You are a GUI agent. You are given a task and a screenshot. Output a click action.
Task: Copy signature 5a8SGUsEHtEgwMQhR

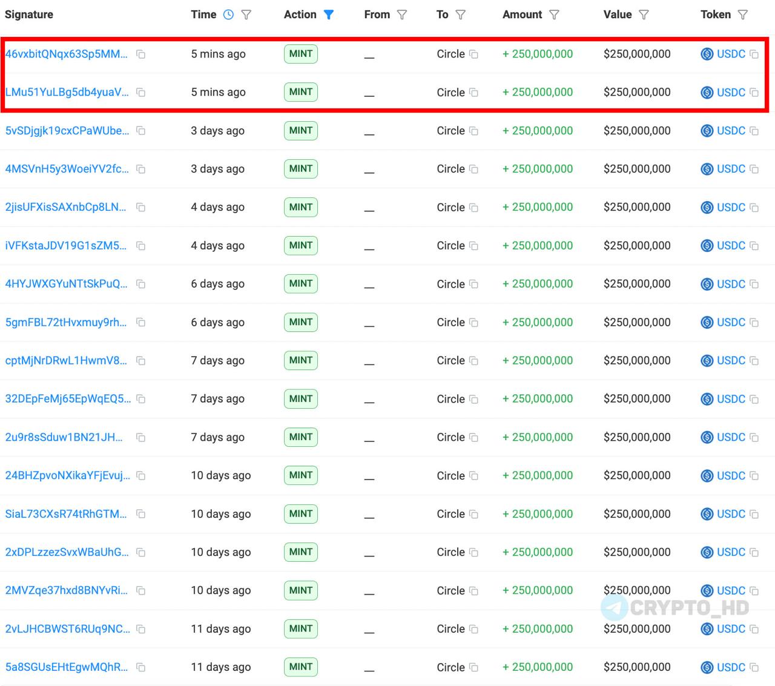140,667
